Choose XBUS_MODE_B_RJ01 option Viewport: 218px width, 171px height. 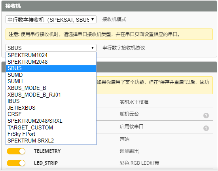click(51, 95)
